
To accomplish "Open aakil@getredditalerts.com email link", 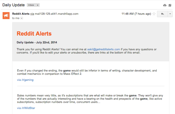I will [x=103, y=49].
